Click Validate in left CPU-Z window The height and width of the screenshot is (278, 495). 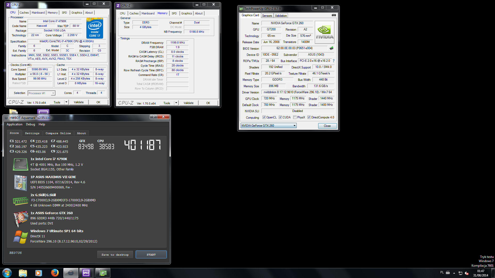79,102
